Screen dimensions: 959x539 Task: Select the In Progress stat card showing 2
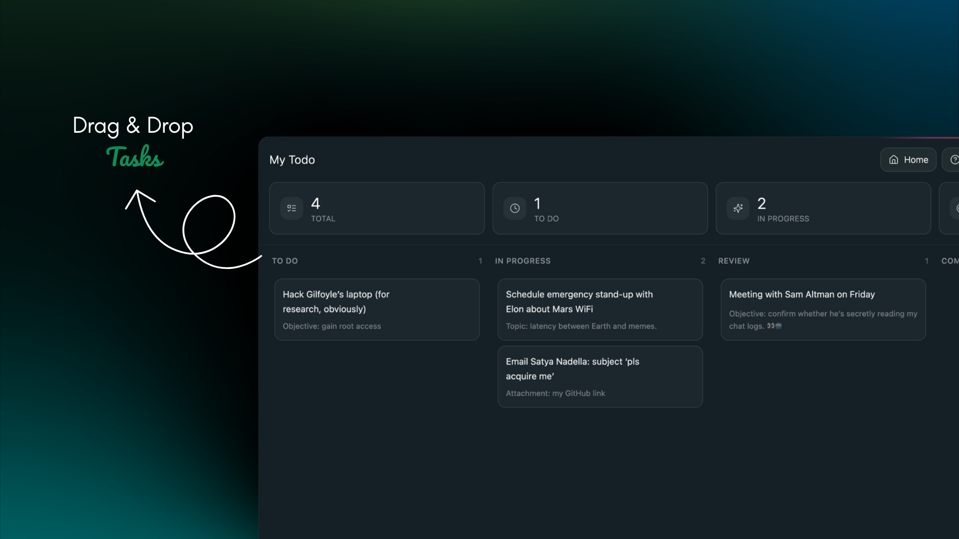[823, 208]
